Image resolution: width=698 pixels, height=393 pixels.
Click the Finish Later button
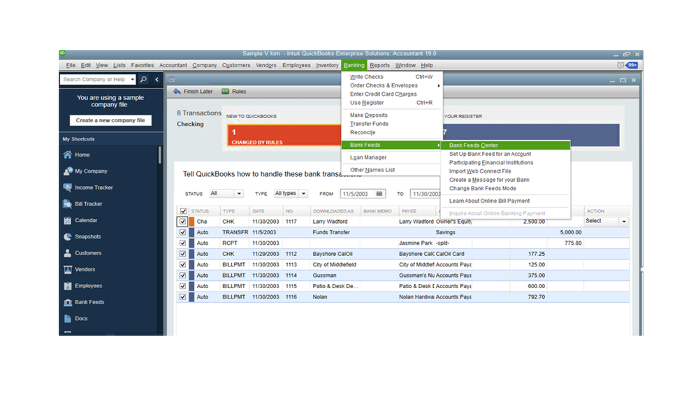point(193,92)
